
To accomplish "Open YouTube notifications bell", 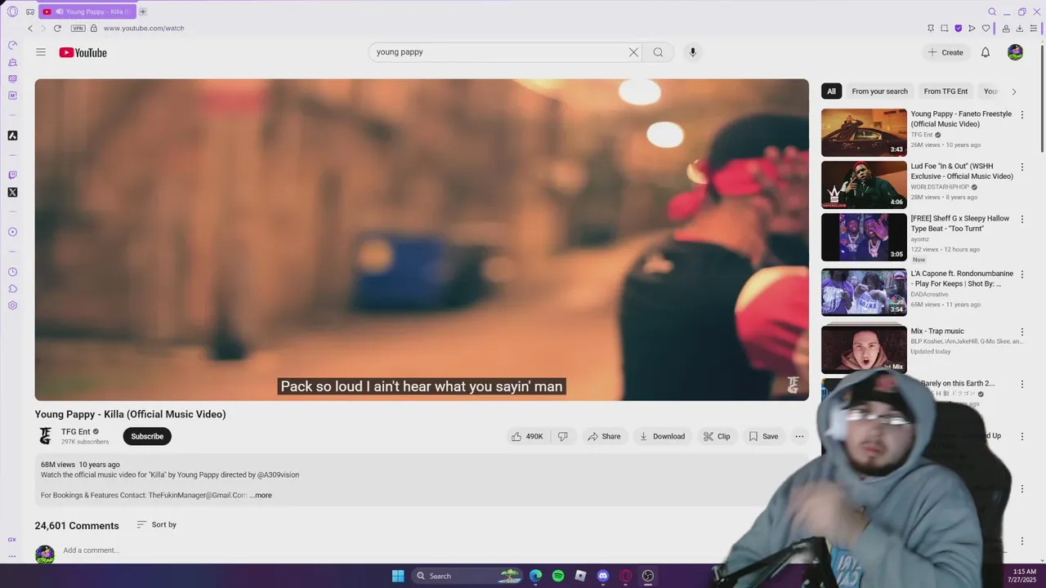I will pyautogui.click(x=986, y=52).
